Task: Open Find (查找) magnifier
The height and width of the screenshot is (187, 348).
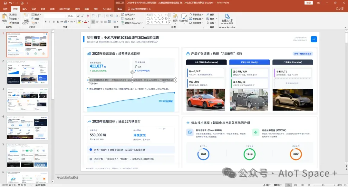Action: pos(210,15)
